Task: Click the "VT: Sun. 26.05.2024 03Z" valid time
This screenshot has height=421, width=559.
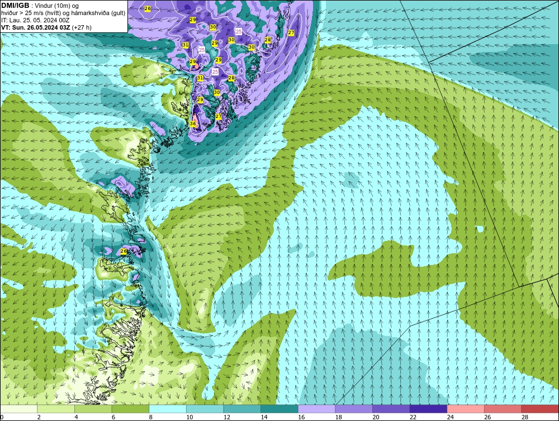Action: pos(36,27)
